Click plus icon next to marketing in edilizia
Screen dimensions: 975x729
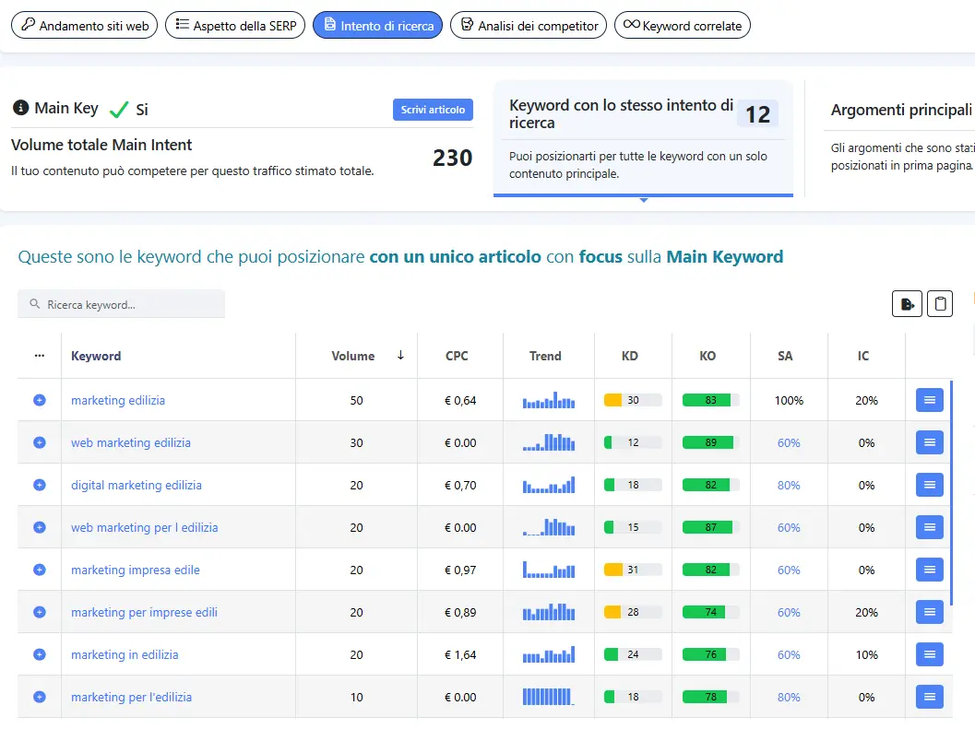click(39, 654)
